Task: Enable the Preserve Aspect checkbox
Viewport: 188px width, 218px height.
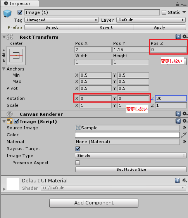Action: (x=78, y=163)
